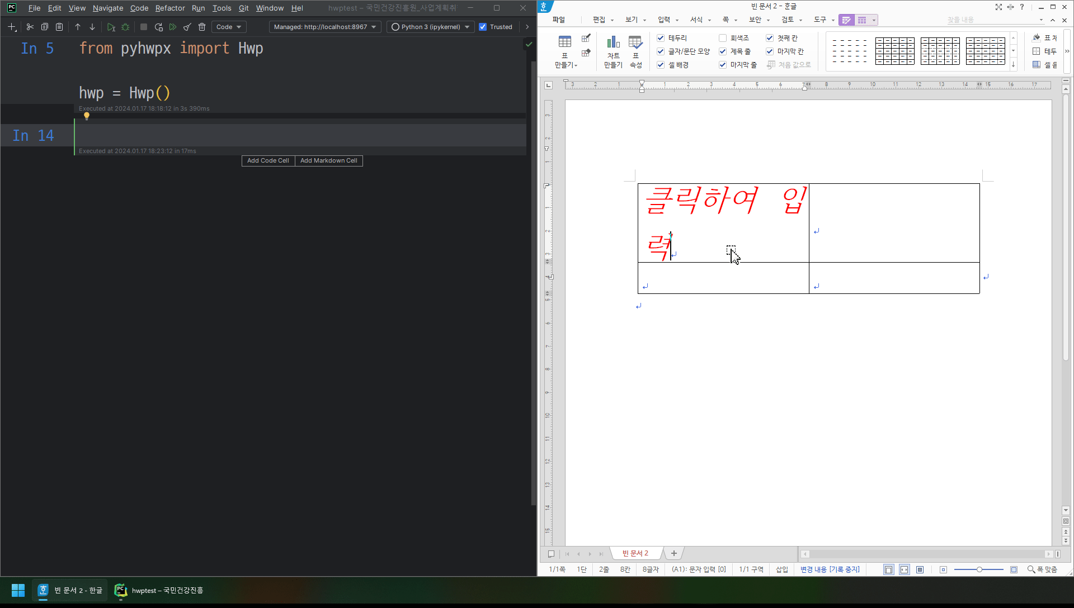The height and width of the screenshot is (608, 1074).
Task: Open the chart maker (차트 만들기)
Action: tap(613, 51)
